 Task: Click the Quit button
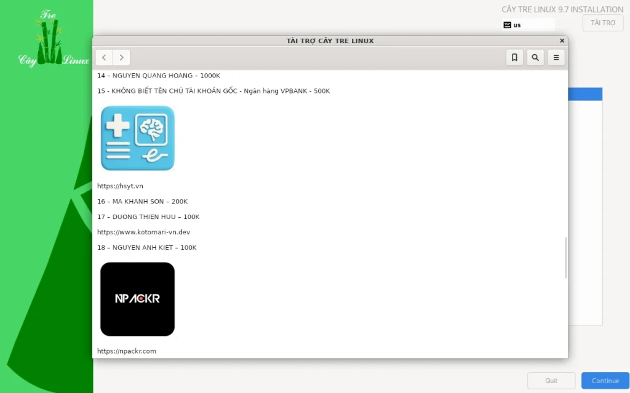click(x=551, y=381)
